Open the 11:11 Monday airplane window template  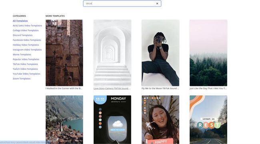pos(112,120)
